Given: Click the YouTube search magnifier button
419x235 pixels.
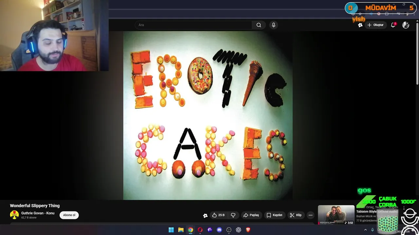Looking at the screenshot, I should 259,25.
